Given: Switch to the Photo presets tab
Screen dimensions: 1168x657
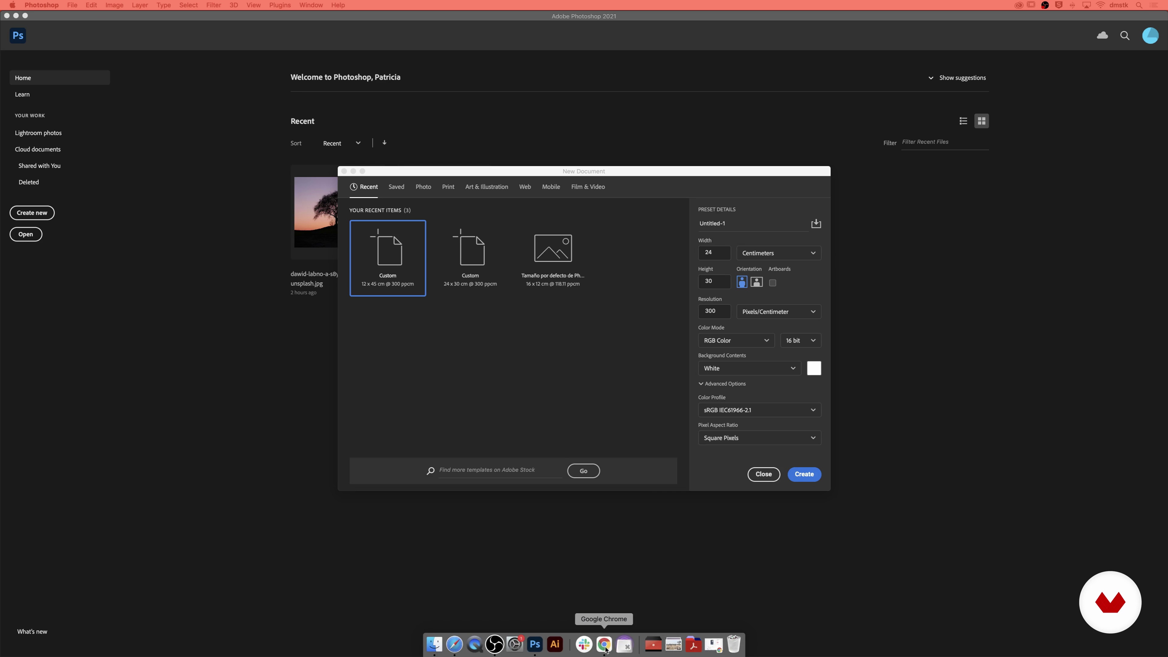Looking at the screenshot, I should 423,187.
